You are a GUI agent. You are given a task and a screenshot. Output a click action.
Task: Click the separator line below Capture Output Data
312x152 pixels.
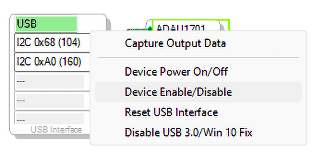(x=198, y=58)
